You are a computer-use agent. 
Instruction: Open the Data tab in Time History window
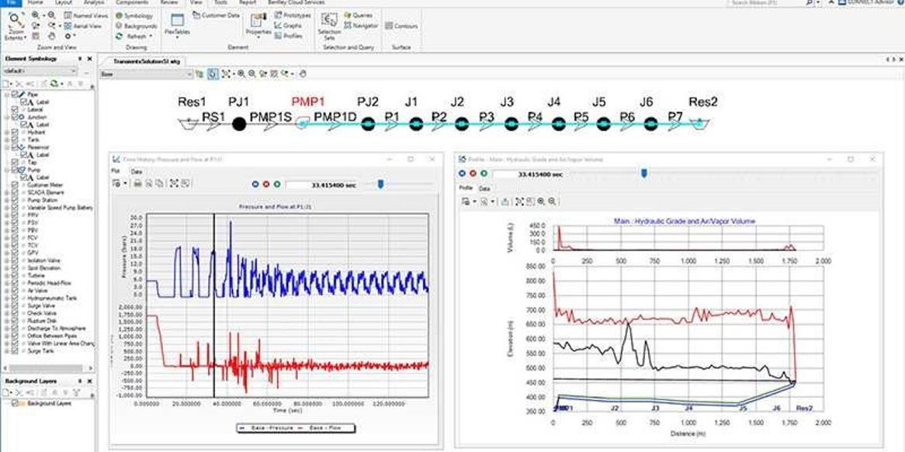coord(136,171)
